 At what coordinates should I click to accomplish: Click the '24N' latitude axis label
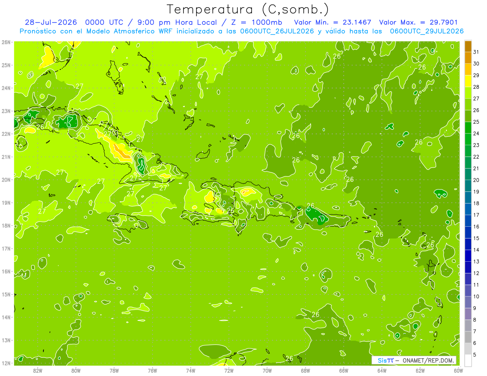point(6,88)
